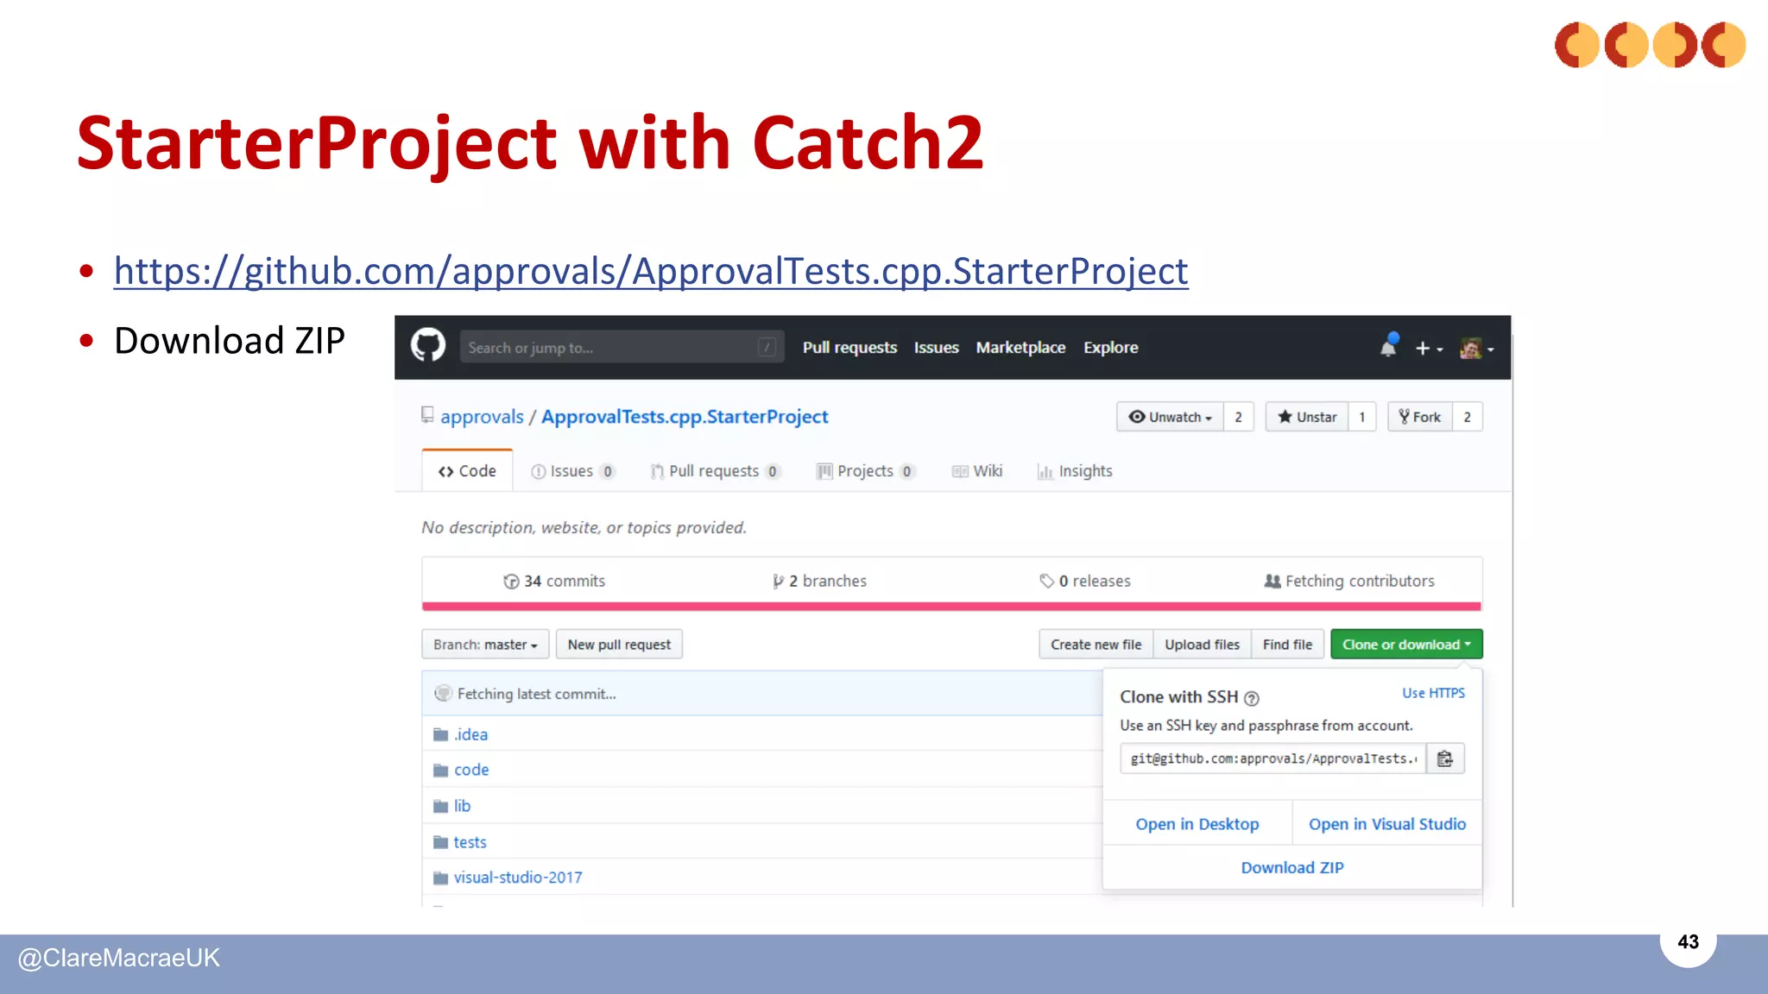This screenshot has width=1768, height=994.
Task: Click Download ZIP
Action: (1292, 867)
